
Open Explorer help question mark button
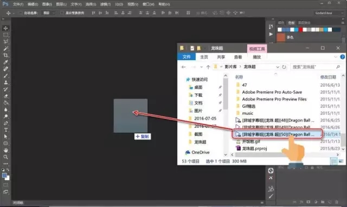point(342,57)
